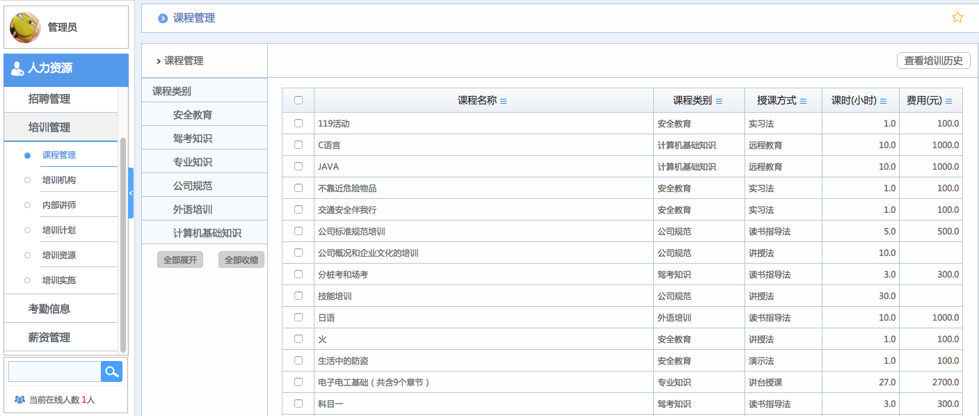Open the 课时(小时) column menu icon
The image size is (979, 416).
[882, 100]
